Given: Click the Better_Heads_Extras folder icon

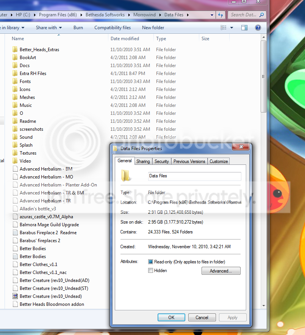Looking at the screenshot, I should pyautogui.click(x=15, y=50).
